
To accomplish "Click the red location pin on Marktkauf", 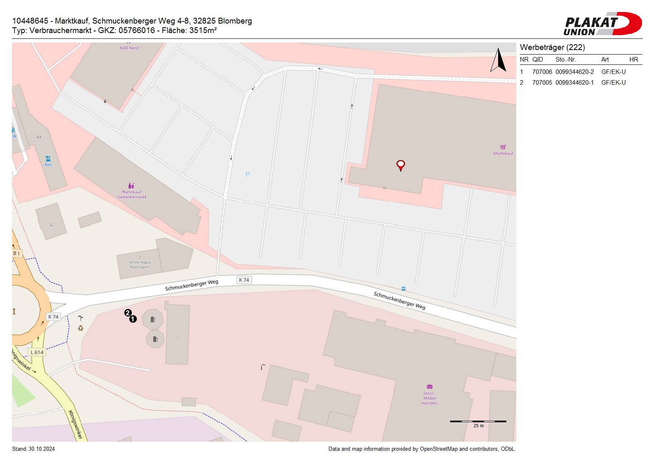I will 401,165.
